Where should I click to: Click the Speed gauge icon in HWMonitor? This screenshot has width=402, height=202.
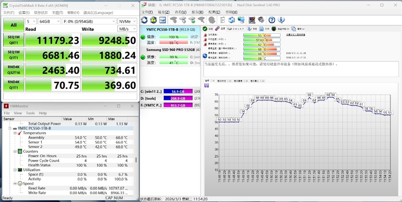pos(20,183)
